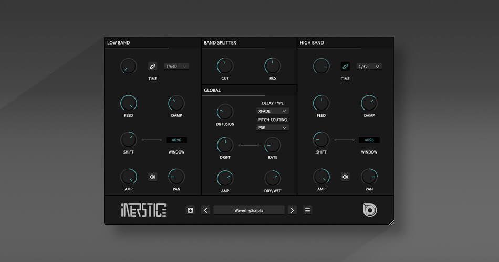Click the DRY/WET label text
The image size is (499, 262).
tap(273, 191)
